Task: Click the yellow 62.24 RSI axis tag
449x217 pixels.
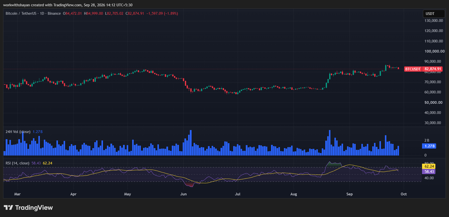Action: coord(429,166)
